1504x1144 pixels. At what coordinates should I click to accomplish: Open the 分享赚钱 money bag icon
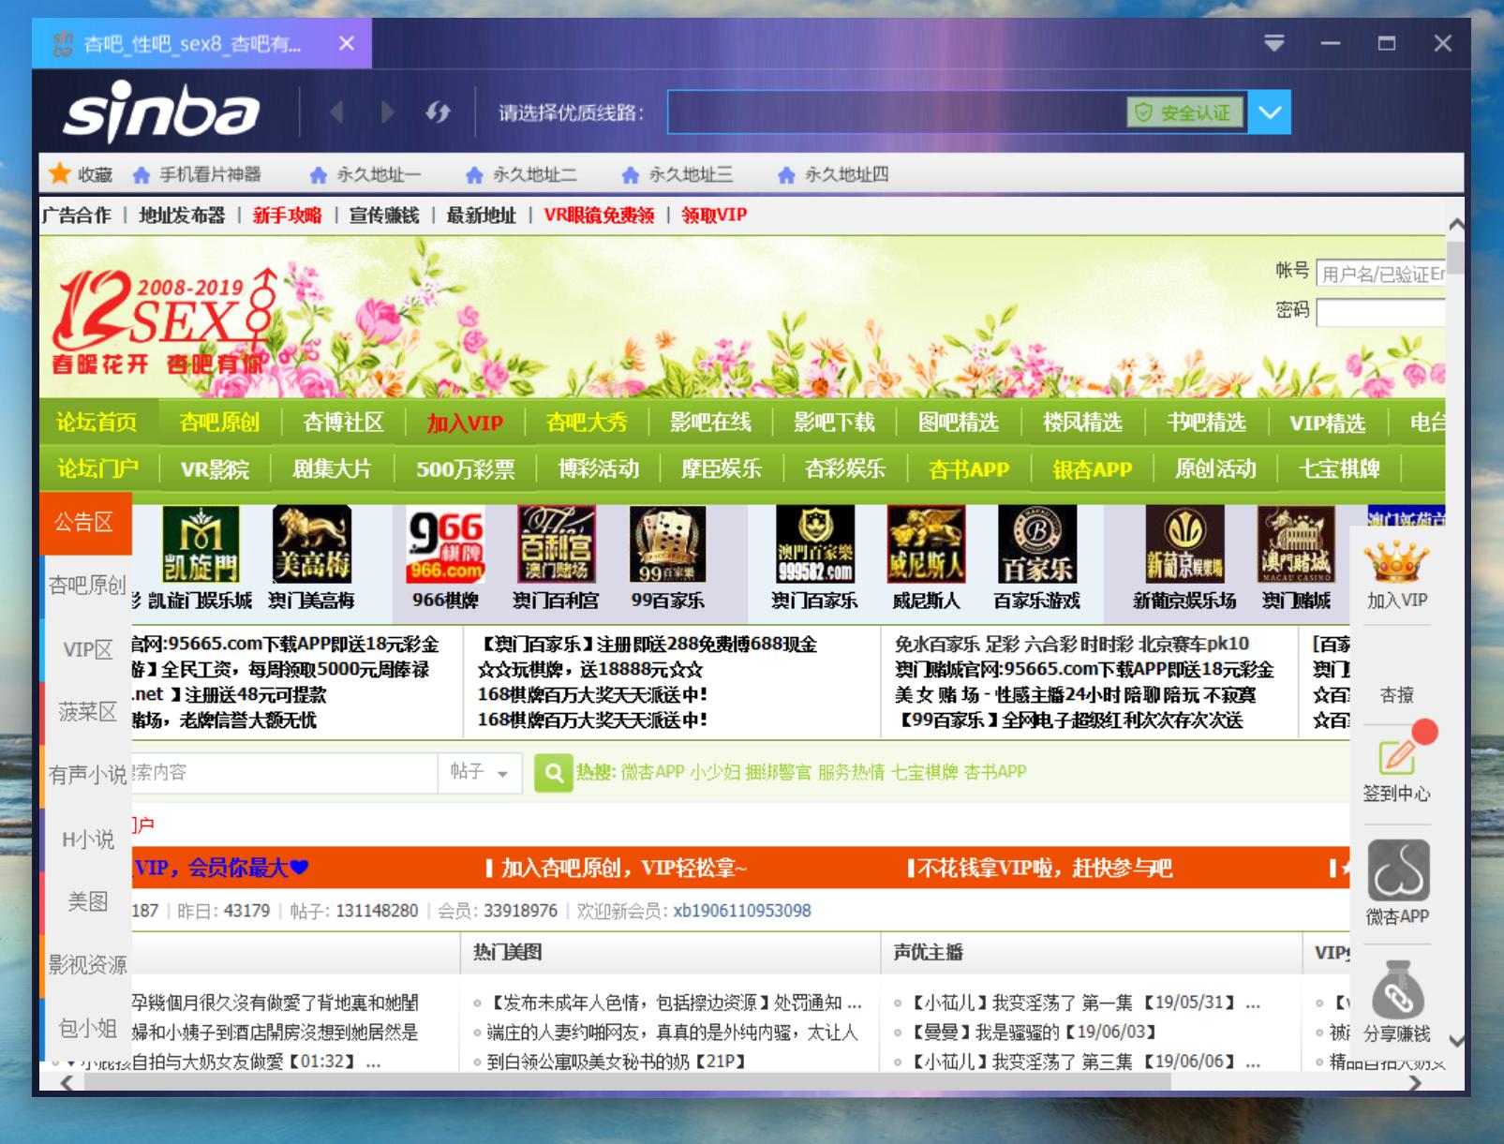point(1398,989)
